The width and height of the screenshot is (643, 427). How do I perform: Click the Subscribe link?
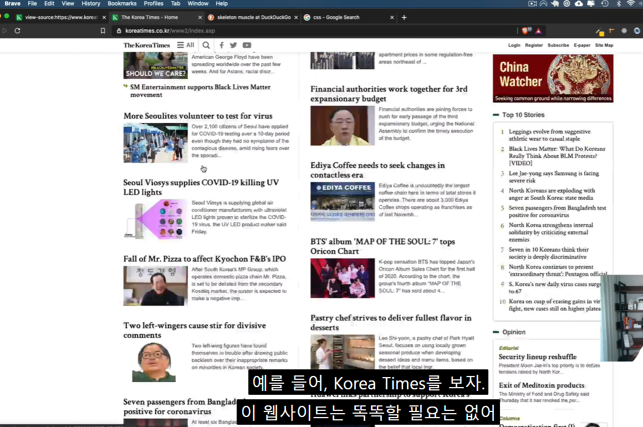click(558, 45)
